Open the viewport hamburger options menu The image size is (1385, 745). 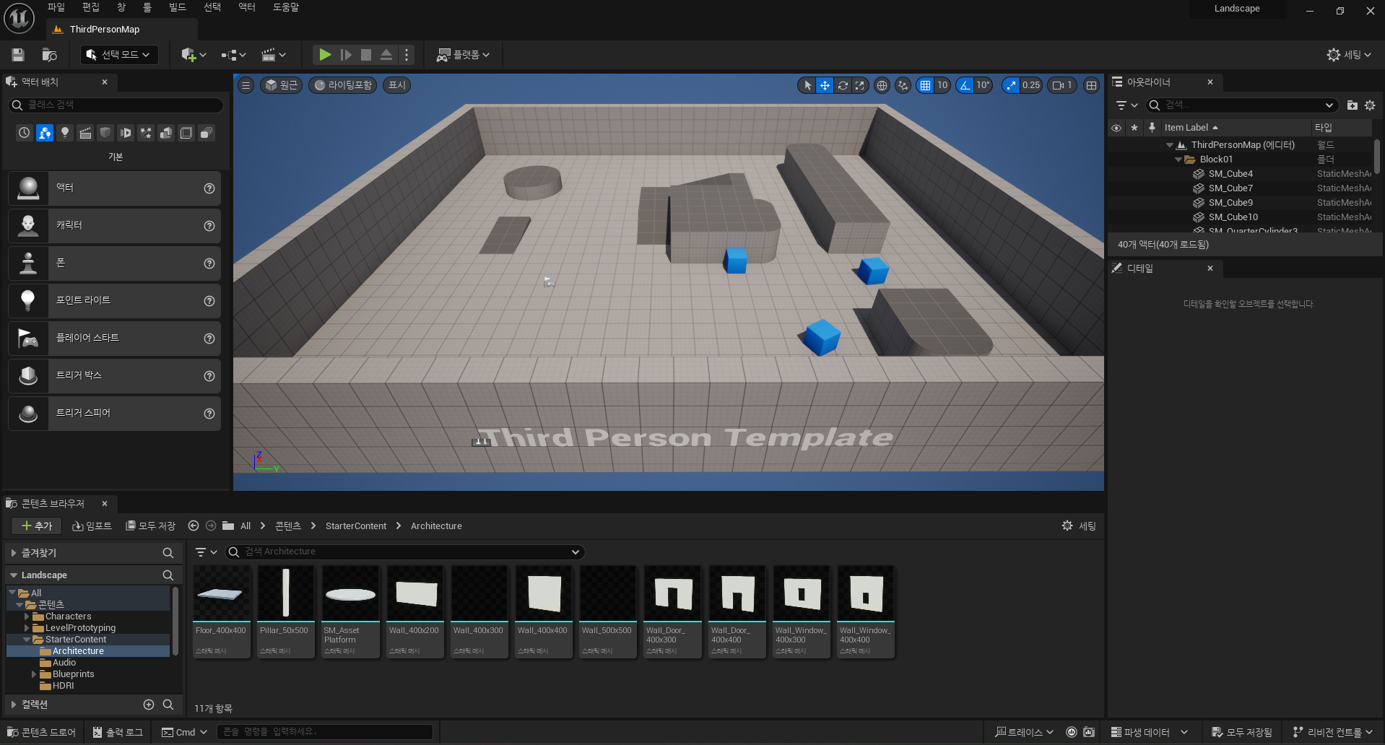pos(246,85)
